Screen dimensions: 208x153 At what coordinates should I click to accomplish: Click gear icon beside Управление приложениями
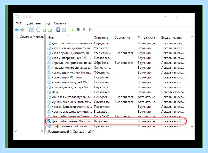49,63
